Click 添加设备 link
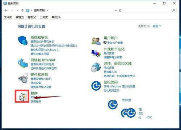 click(36, 83)
